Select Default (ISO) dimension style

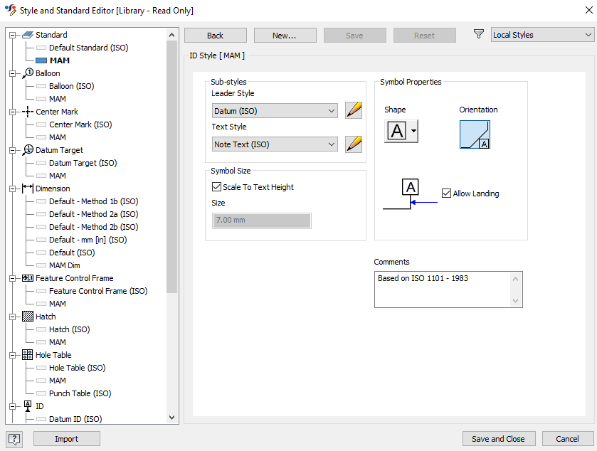coord(72,253)
